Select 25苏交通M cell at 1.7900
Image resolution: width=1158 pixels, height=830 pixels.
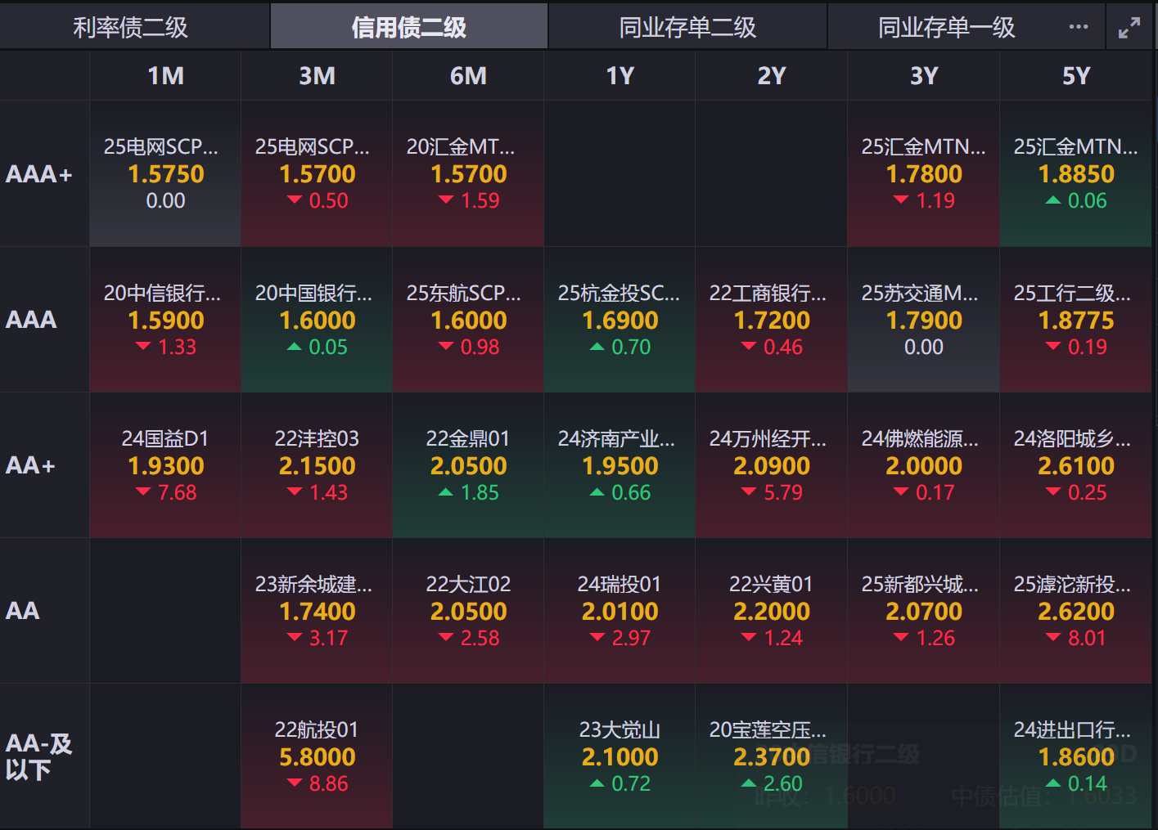tap(923, 320)
